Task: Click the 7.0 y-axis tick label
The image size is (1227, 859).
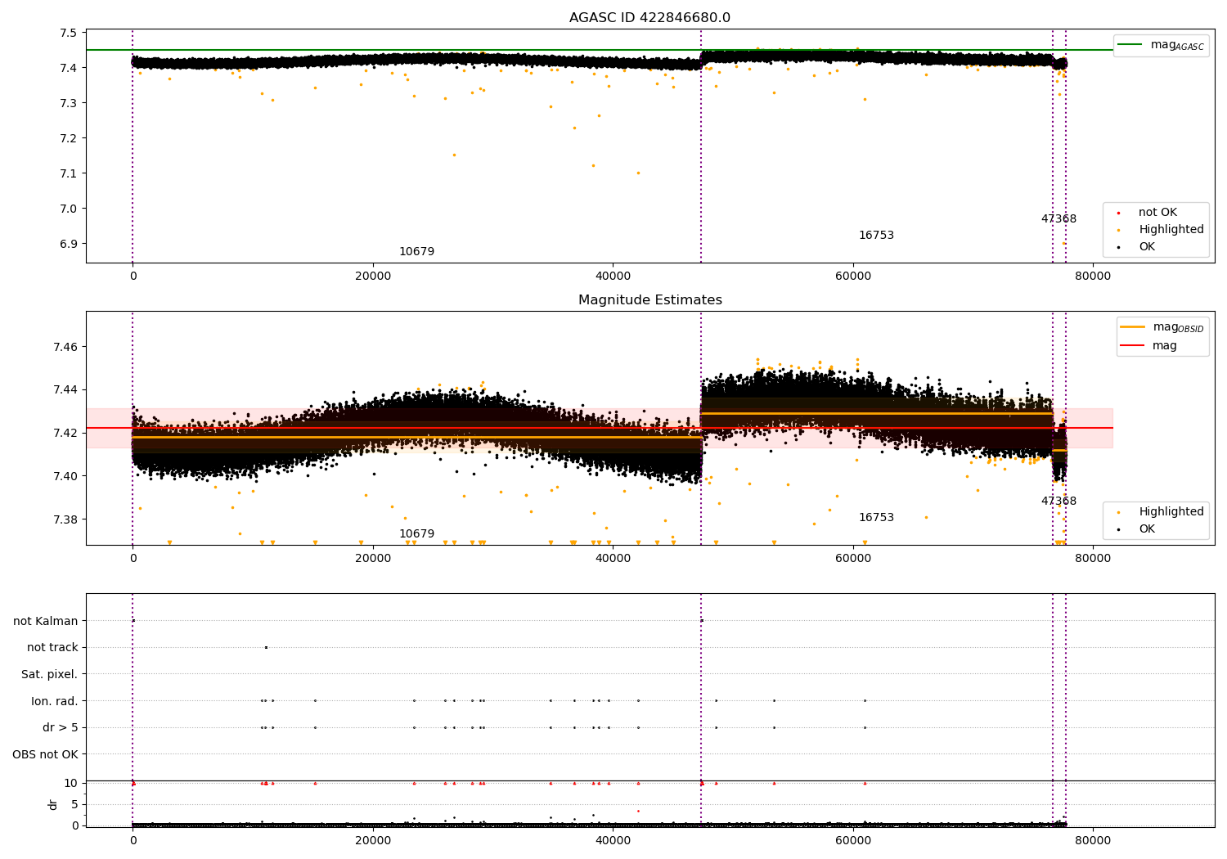Action: (70, 209)
